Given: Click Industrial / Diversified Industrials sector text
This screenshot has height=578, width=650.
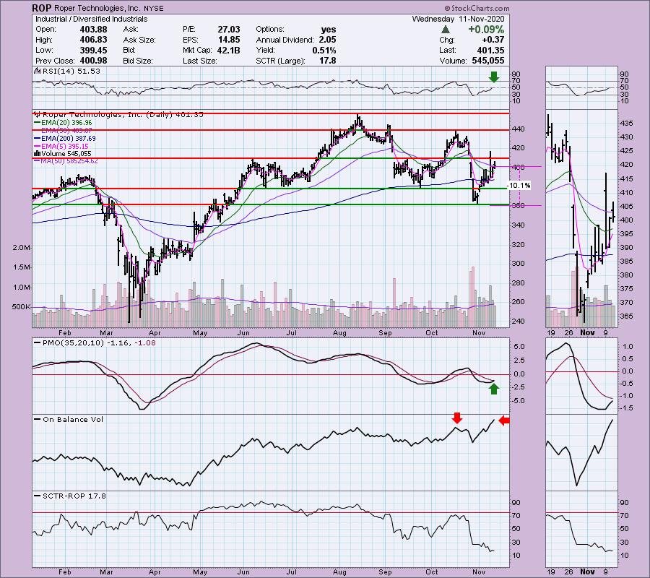Looking at the screenshot, I should pyautogui.click(x=91, y=19).
